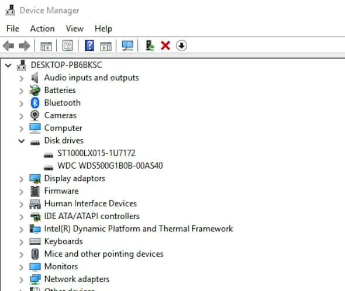Show/hide console tree toolbar icon
This screenshot has width=345, height=291.
[46, 46]
